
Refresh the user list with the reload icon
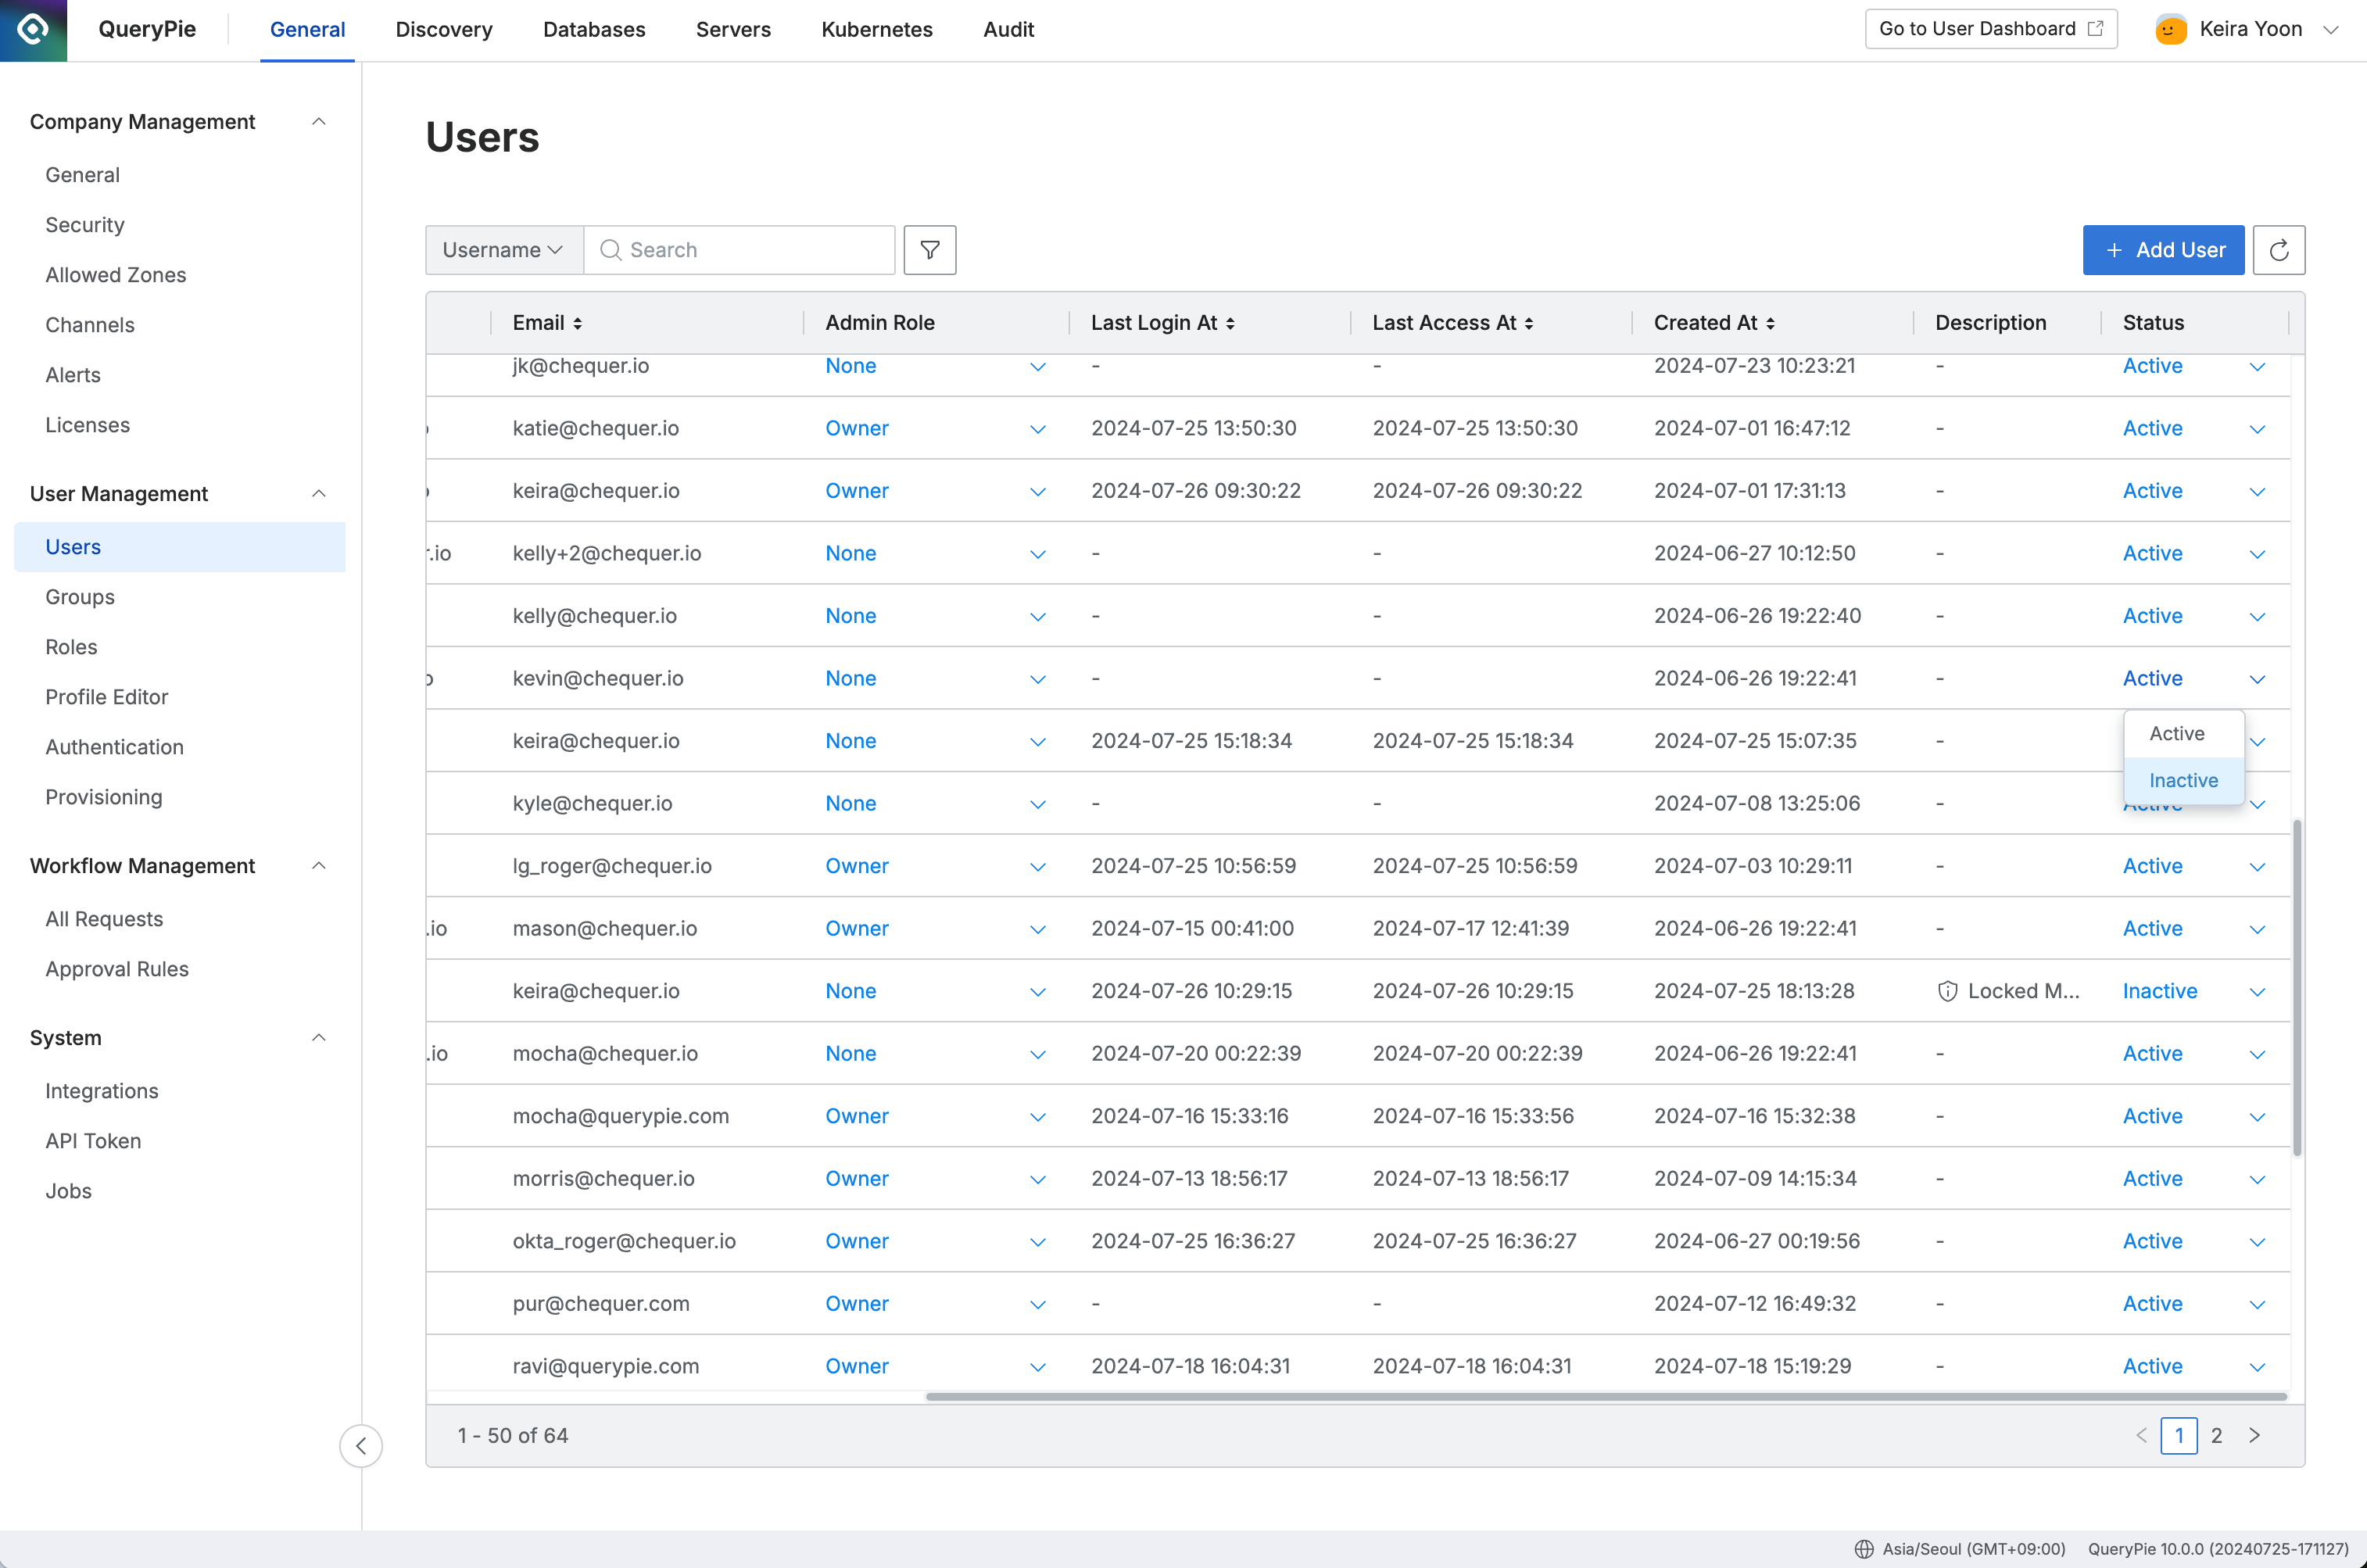2280,249
